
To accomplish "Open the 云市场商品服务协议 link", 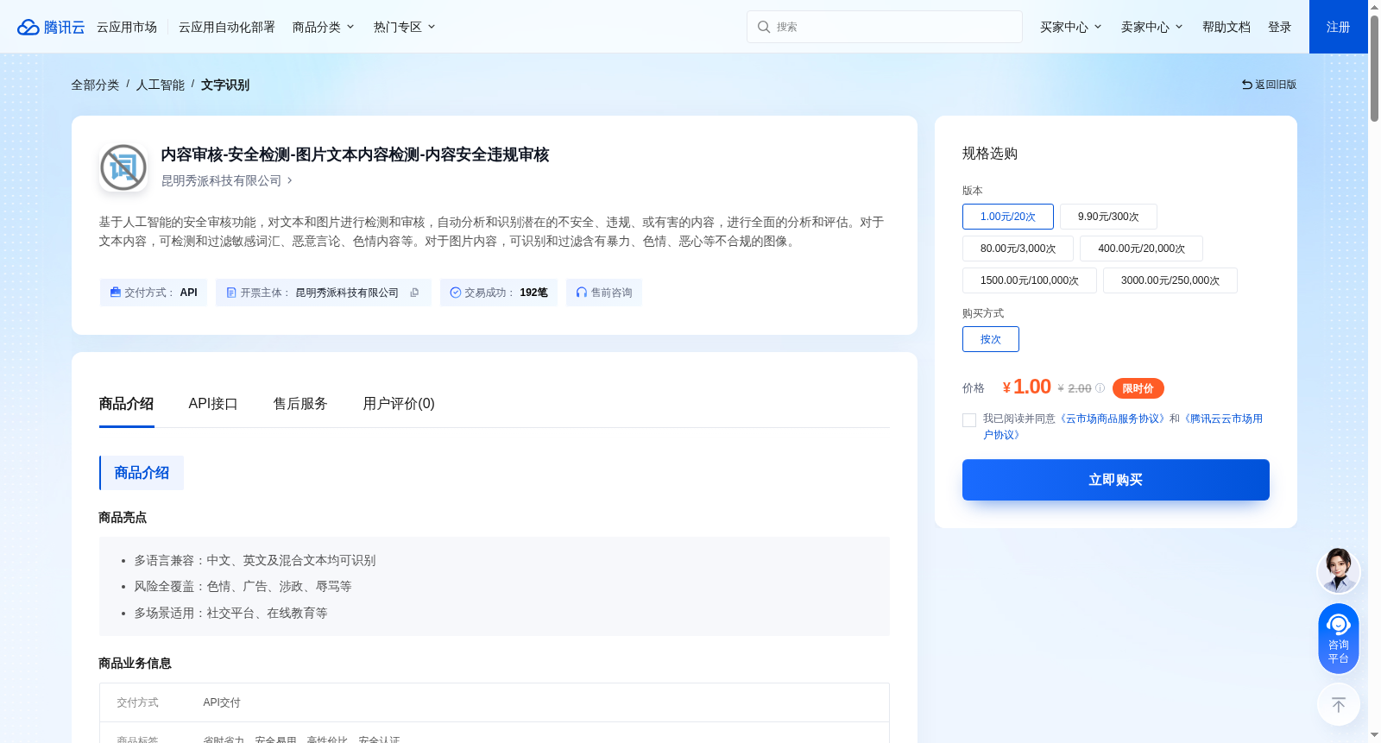I will coord(1112,419).
